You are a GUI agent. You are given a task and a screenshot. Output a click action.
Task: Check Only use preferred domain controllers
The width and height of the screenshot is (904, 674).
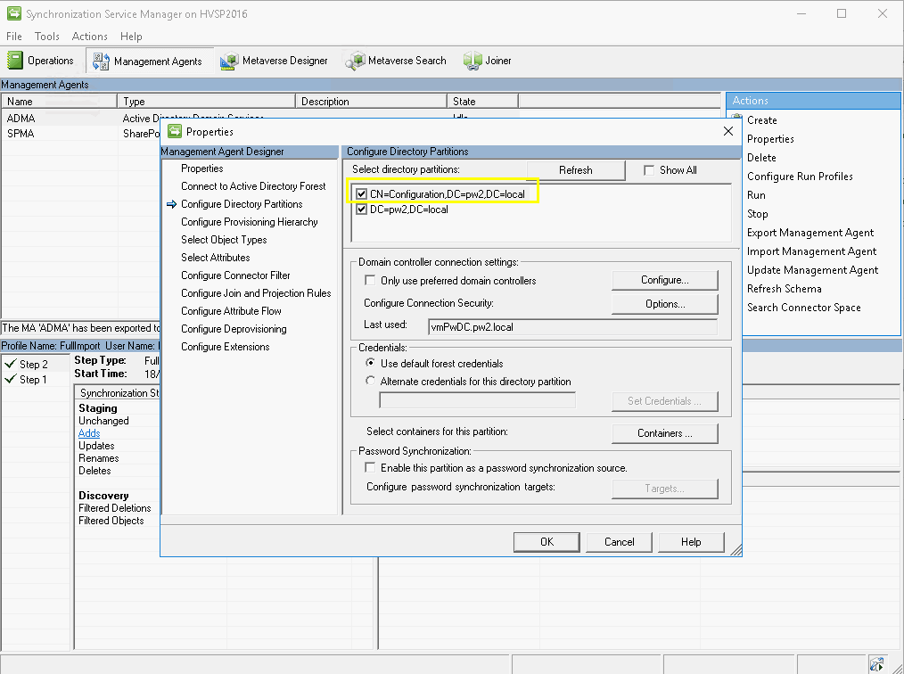click(370, 280)
